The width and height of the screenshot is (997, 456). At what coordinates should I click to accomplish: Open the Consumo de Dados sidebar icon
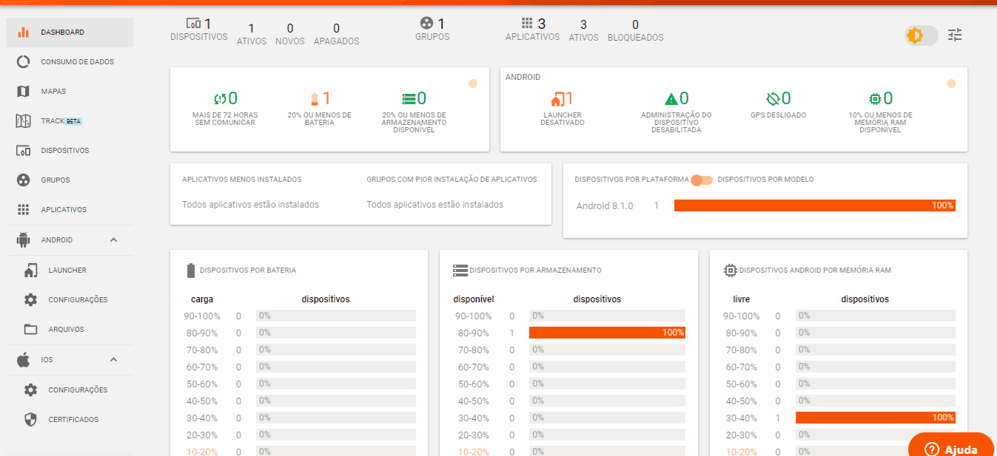tap(23, 62)
